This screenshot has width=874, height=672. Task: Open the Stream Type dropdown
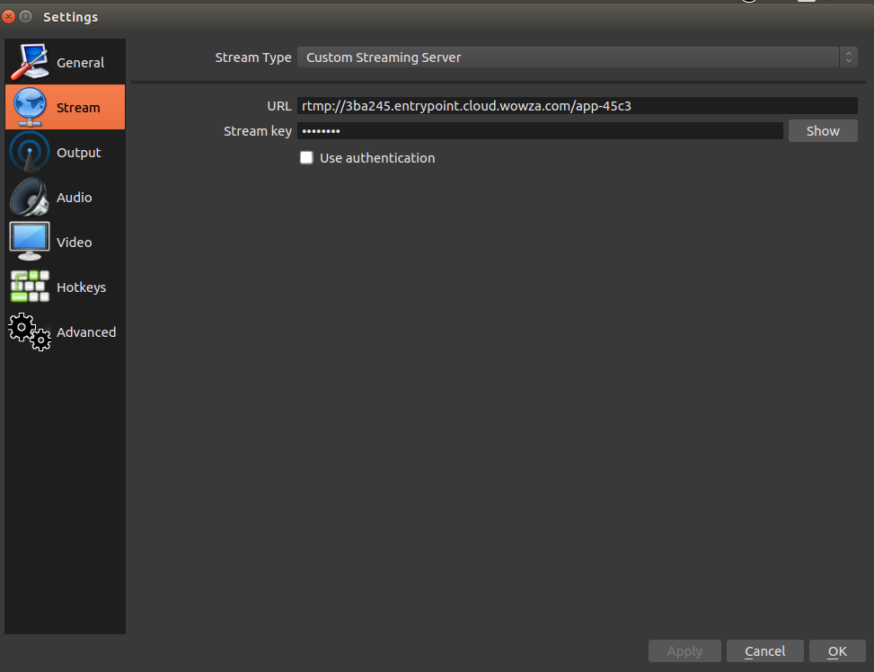577,57
